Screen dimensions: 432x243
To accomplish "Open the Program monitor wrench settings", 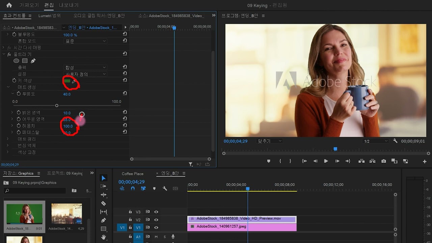I will [395, 141].
